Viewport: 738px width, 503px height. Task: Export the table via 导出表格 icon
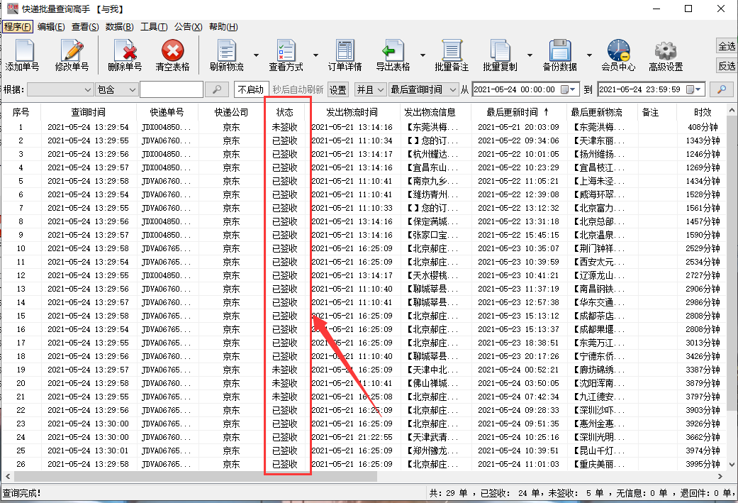[x=393, y=55]
